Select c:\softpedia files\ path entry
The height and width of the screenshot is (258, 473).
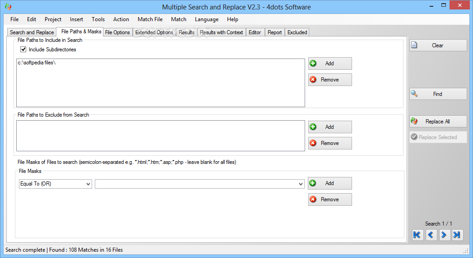click(37, 63)
